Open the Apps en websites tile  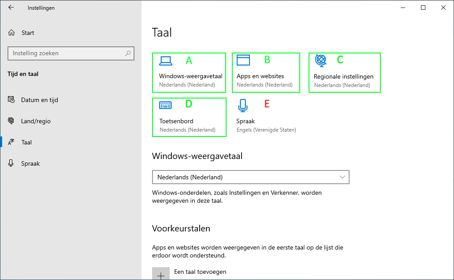(266, 72)
